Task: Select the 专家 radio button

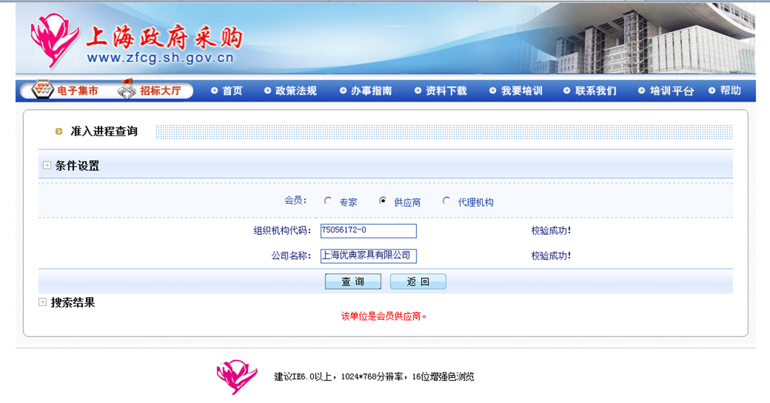Action: click(328, 201)
